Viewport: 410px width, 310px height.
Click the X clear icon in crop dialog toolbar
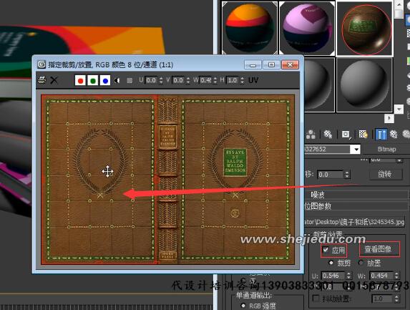(x=54, y=80)
